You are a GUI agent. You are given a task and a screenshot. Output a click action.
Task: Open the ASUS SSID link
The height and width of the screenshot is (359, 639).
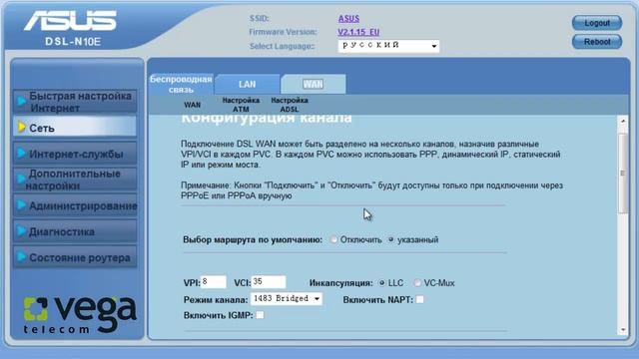coord(348,19)
